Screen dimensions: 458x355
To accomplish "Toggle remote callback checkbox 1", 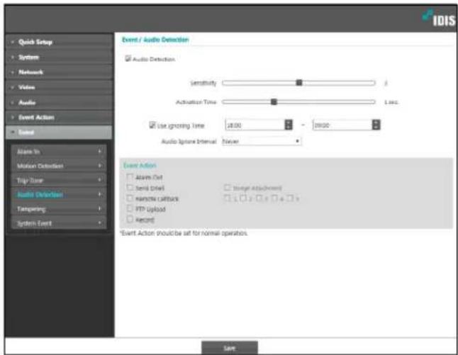I will coord(228,198).
